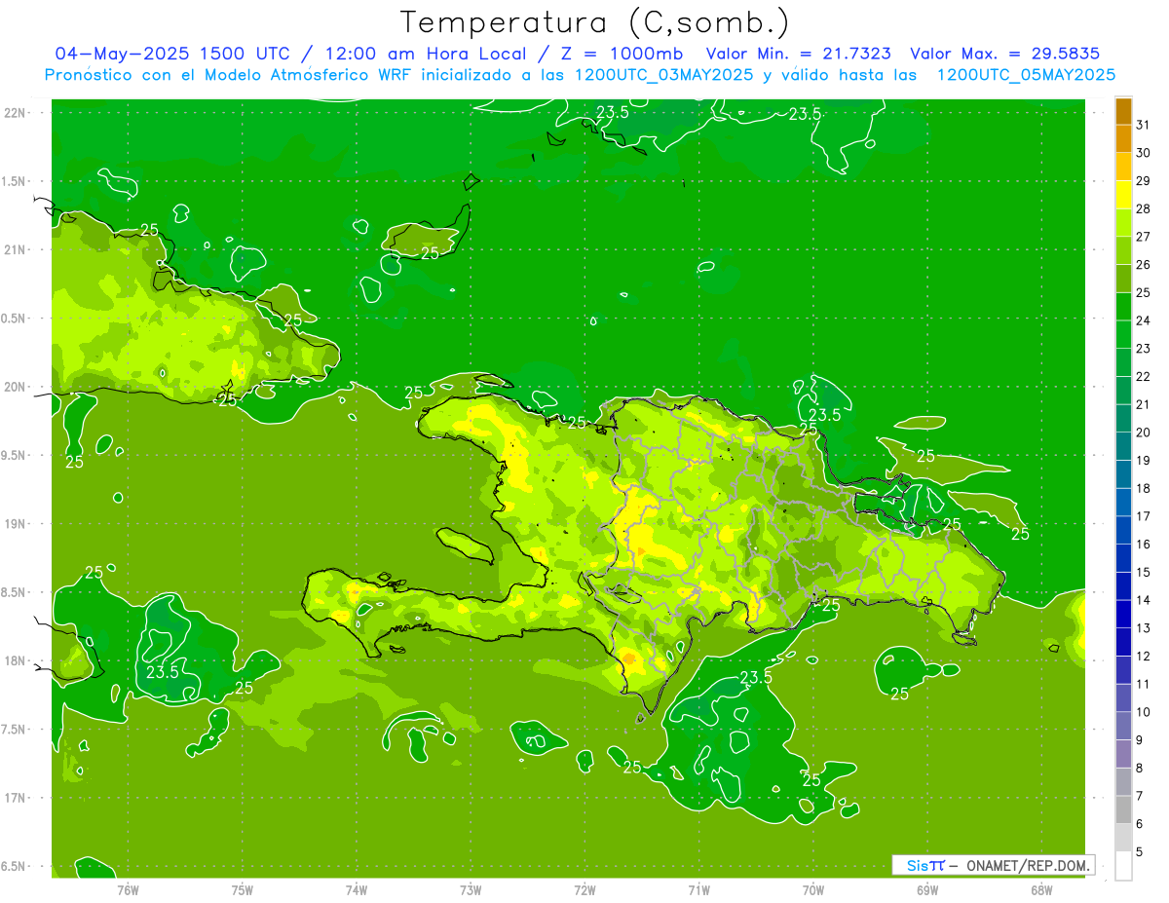Click the "72W" longitude axis label
1169x903 pixels.
tap(584, 890)
